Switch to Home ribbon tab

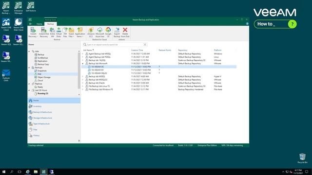click(39, 24)
